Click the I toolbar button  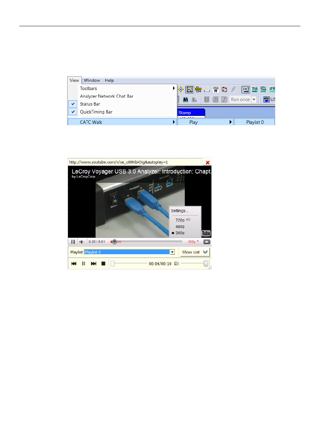[x=224, y=100]
